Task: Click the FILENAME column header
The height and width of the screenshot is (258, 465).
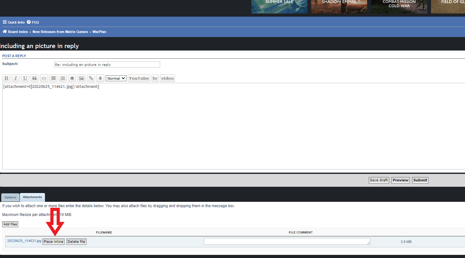Action: point(104,233)
